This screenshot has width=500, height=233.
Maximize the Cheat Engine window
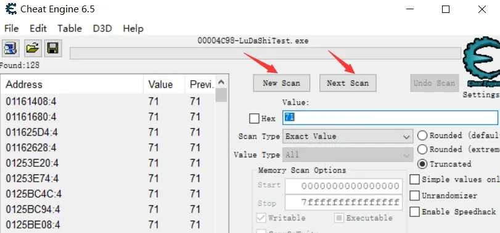446,9
